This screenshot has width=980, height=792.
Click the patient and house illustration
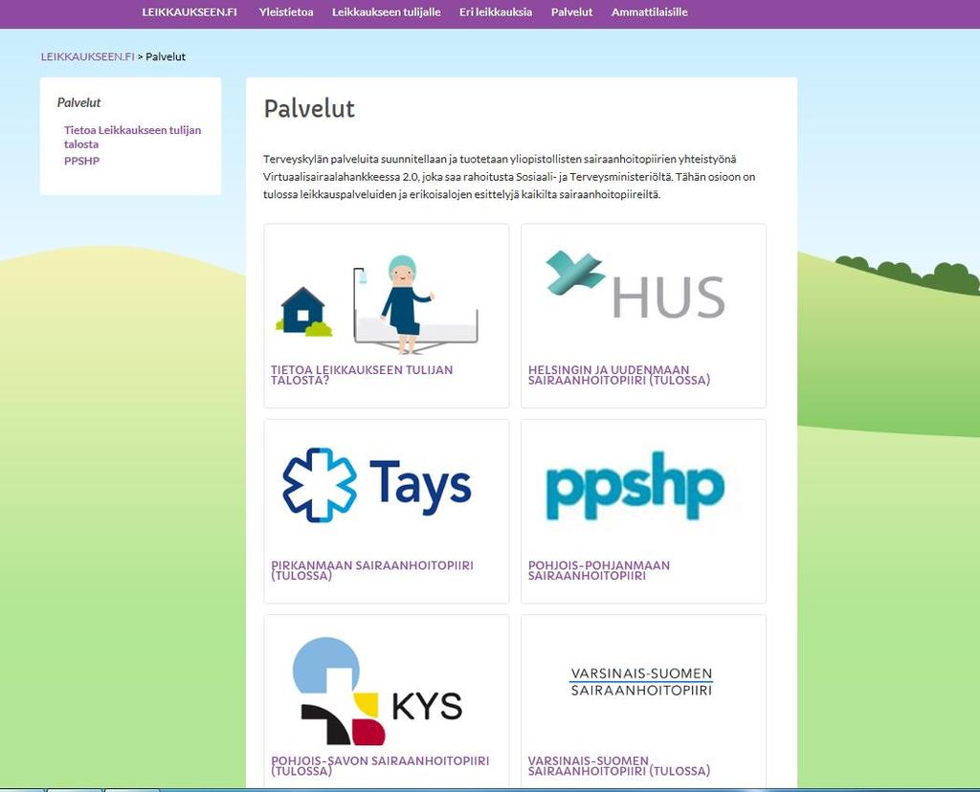377,303
